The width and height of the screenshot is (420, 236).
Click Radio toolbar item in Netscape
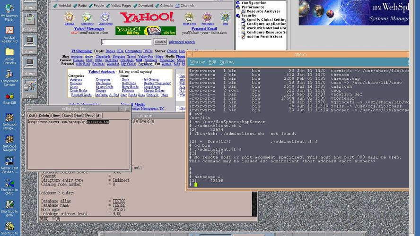tap(80, 5)
